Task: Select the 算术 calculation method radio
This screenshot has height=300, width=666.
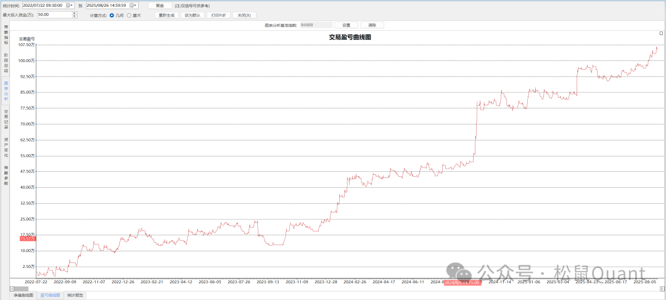Action: [129, 15]
